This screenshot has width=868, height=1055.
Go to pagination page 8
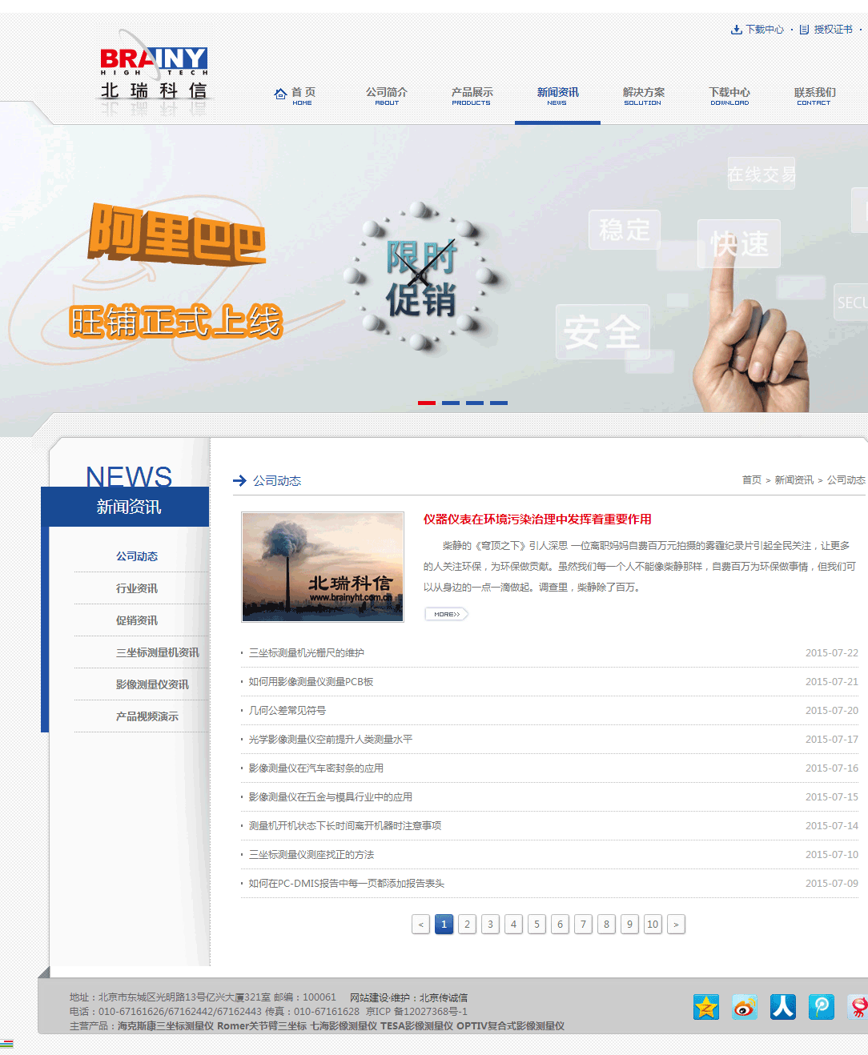click(x=606, y=925)
